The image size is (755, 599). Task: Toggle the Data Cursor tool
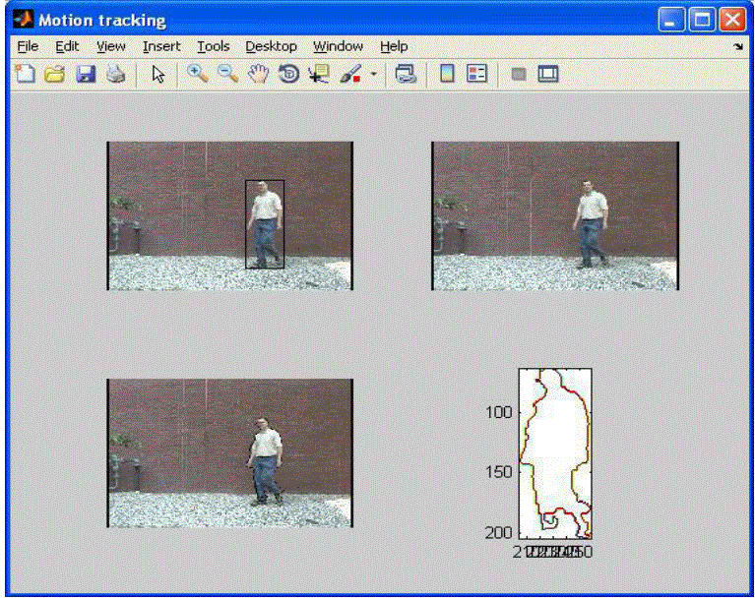pos(319,74)
